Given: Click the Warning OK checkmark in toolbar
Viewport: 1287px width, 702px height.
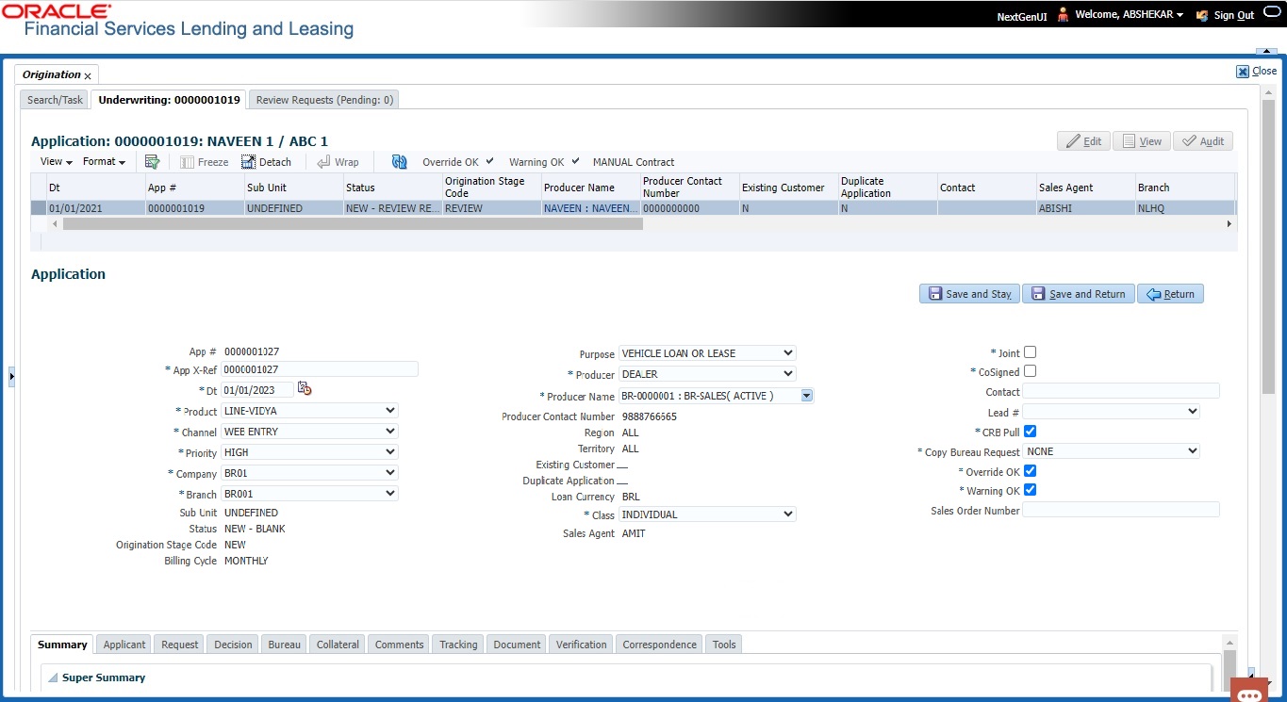Looking at the screenshot, I should click(x=575, y=161).
